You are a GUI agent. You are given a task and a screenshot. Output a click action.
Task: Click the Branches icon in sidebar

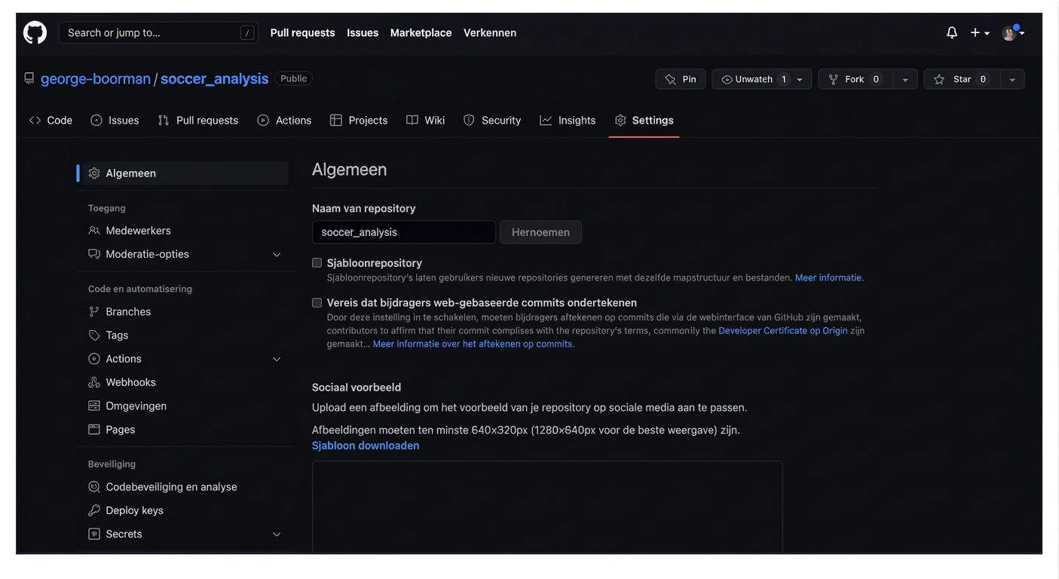click(x=94, y=312)
